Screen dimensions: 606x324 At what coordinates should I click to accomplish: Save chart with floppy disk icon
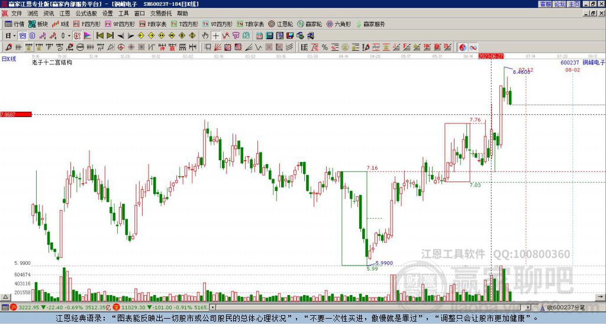pyautogui.click(x=290, y=36)
